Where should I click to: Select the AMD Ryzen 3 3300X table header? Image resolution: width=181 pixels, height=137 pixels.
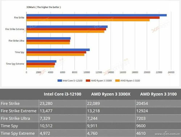click(x=111, y=94)
